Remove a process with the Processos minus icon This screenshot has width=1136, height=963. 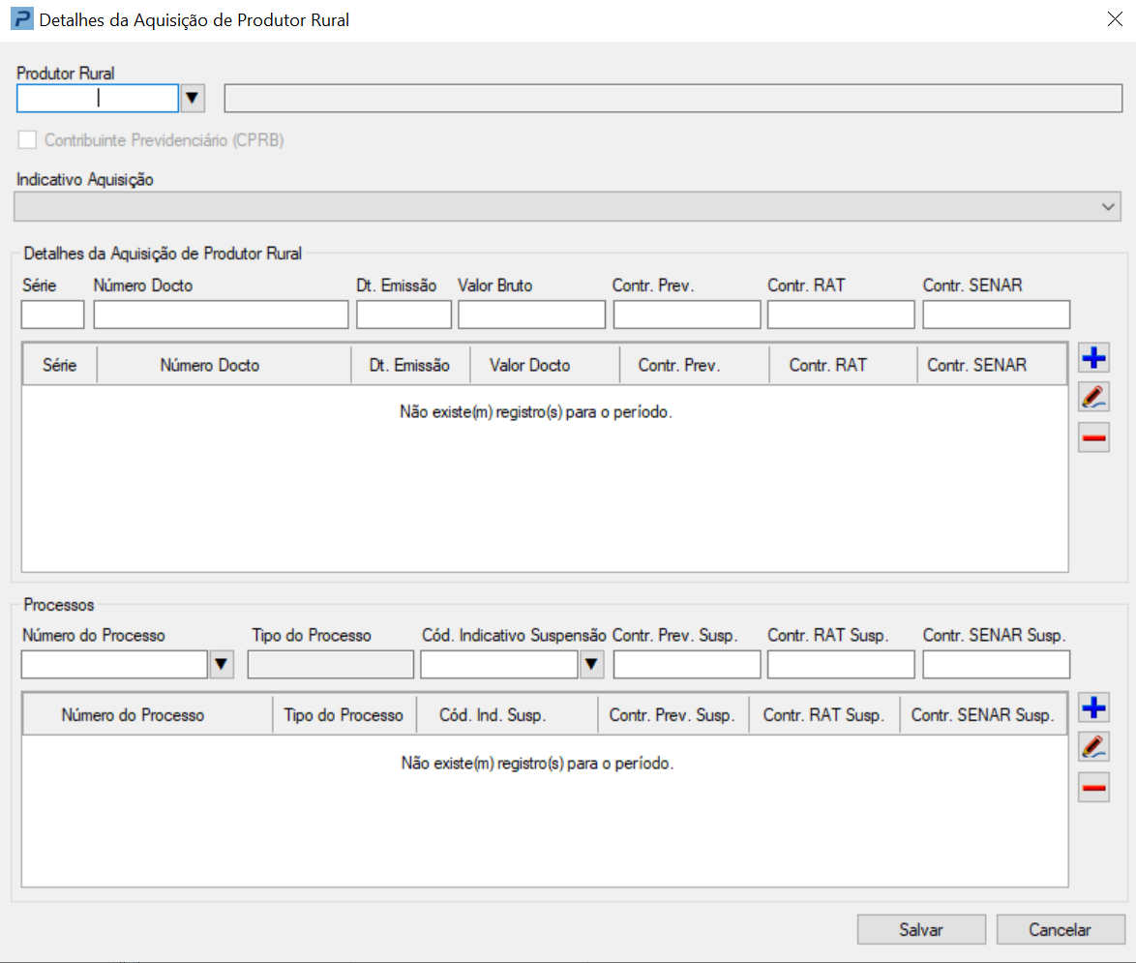1093,788
